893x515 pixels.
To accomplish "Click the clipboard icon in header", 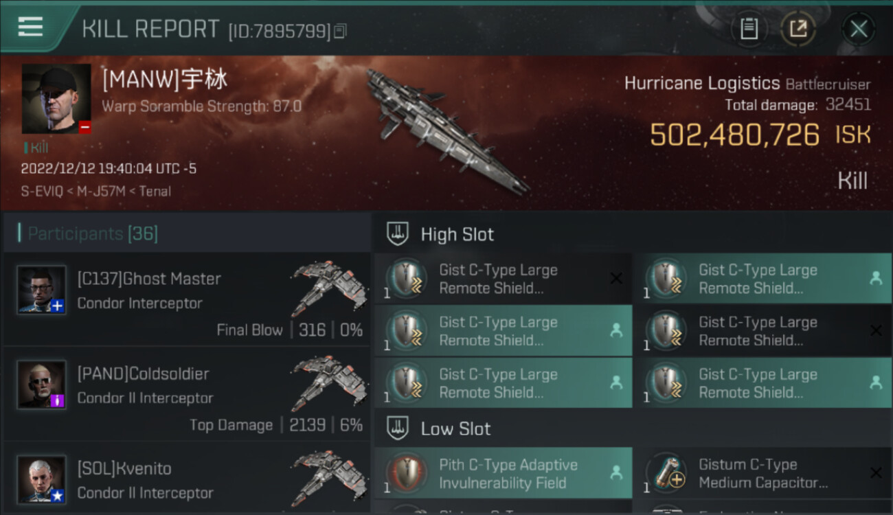I will (x=749, y=29).
